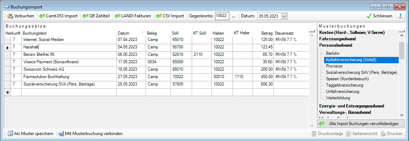Open help via question mark icon
This screenshot has height=141, width=409.
[x=400, y=16]
